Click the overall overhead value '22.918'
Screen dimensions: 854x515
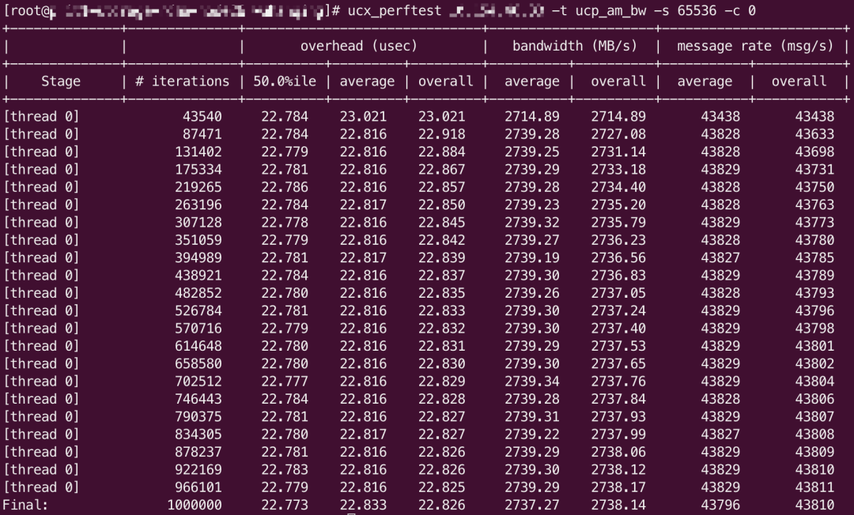pos(442,134)
